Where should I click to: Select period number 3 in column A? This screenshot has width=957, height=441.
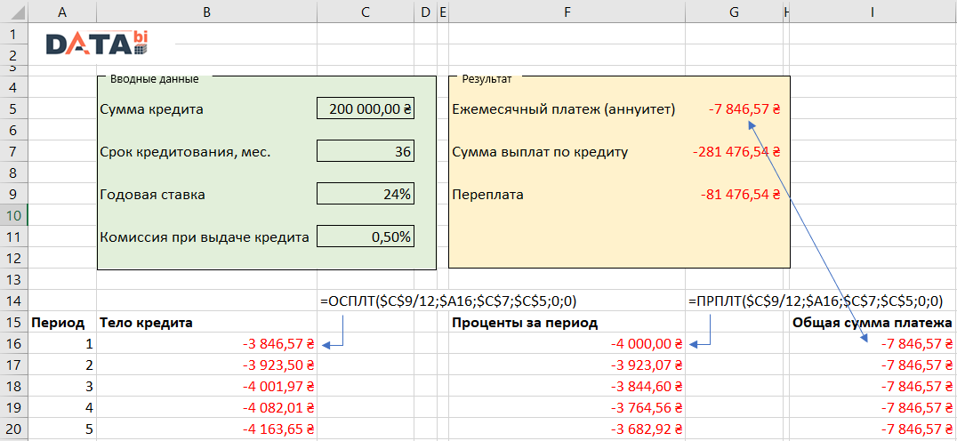(61, 387)
